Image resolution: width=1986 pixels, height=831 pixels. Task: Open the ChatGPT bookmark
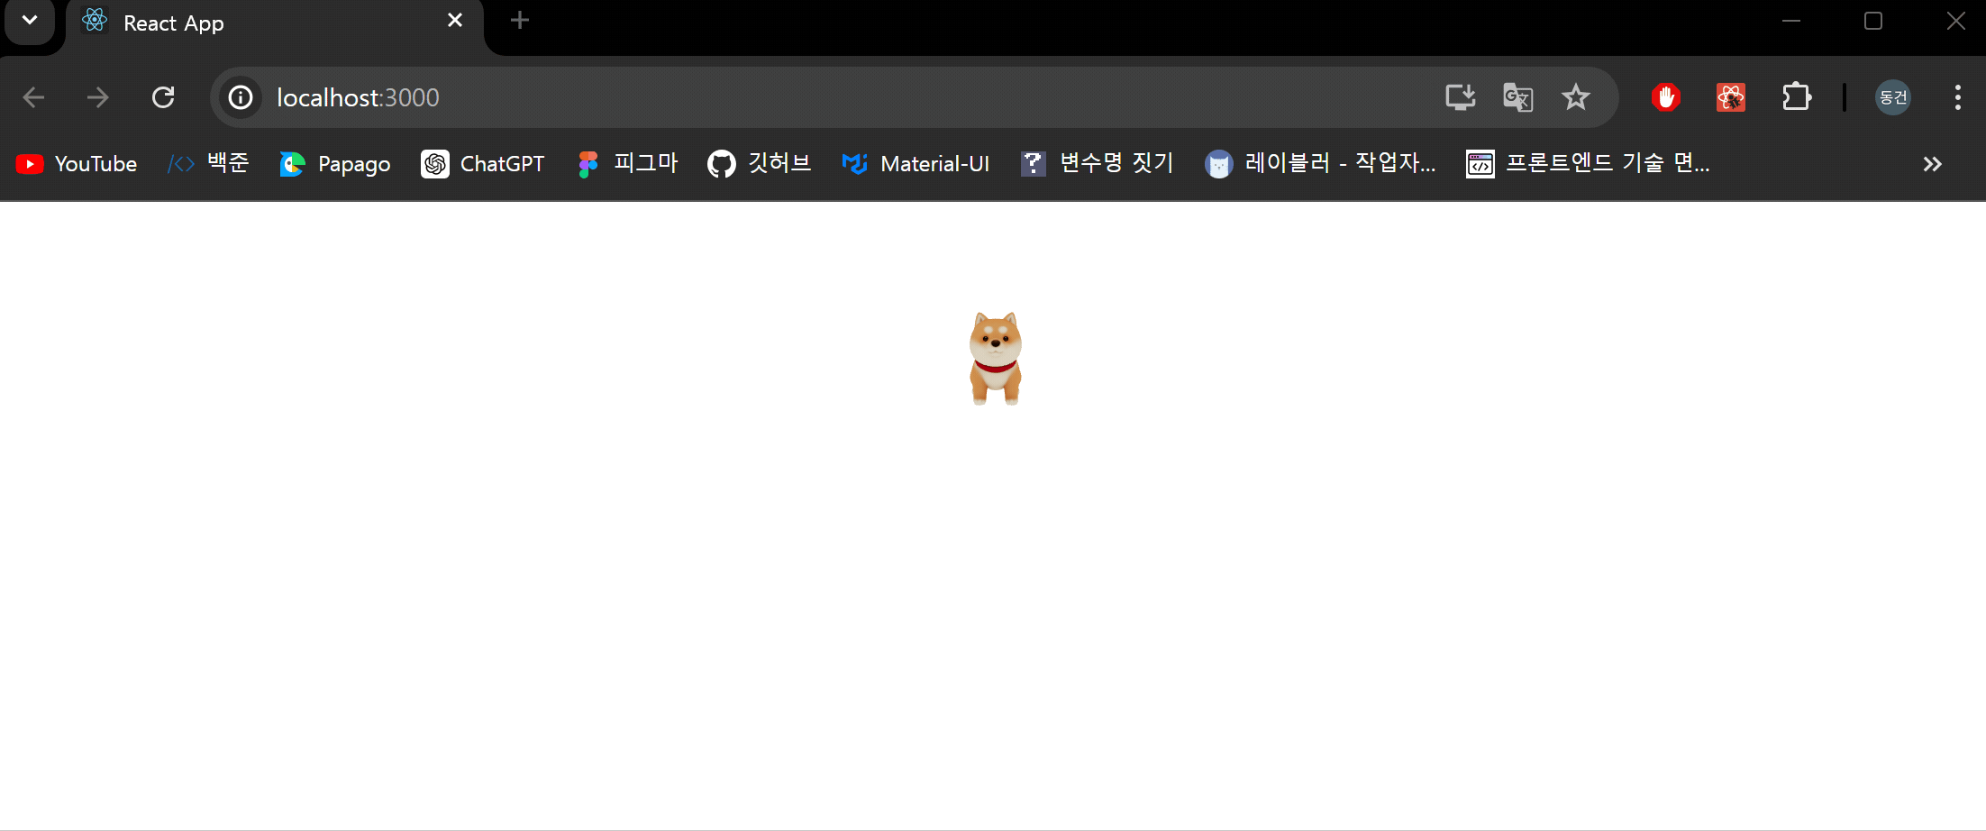483,164
